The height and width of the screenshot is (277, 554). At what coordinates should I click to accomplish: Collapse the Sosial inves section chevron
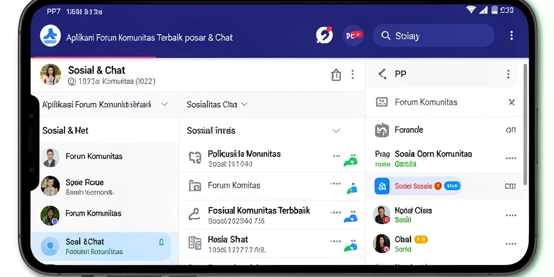[x=336, y=130]
